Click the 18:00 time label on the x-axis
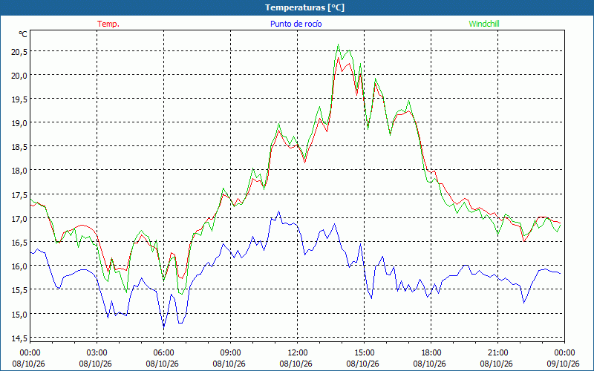 click(431, 352)
